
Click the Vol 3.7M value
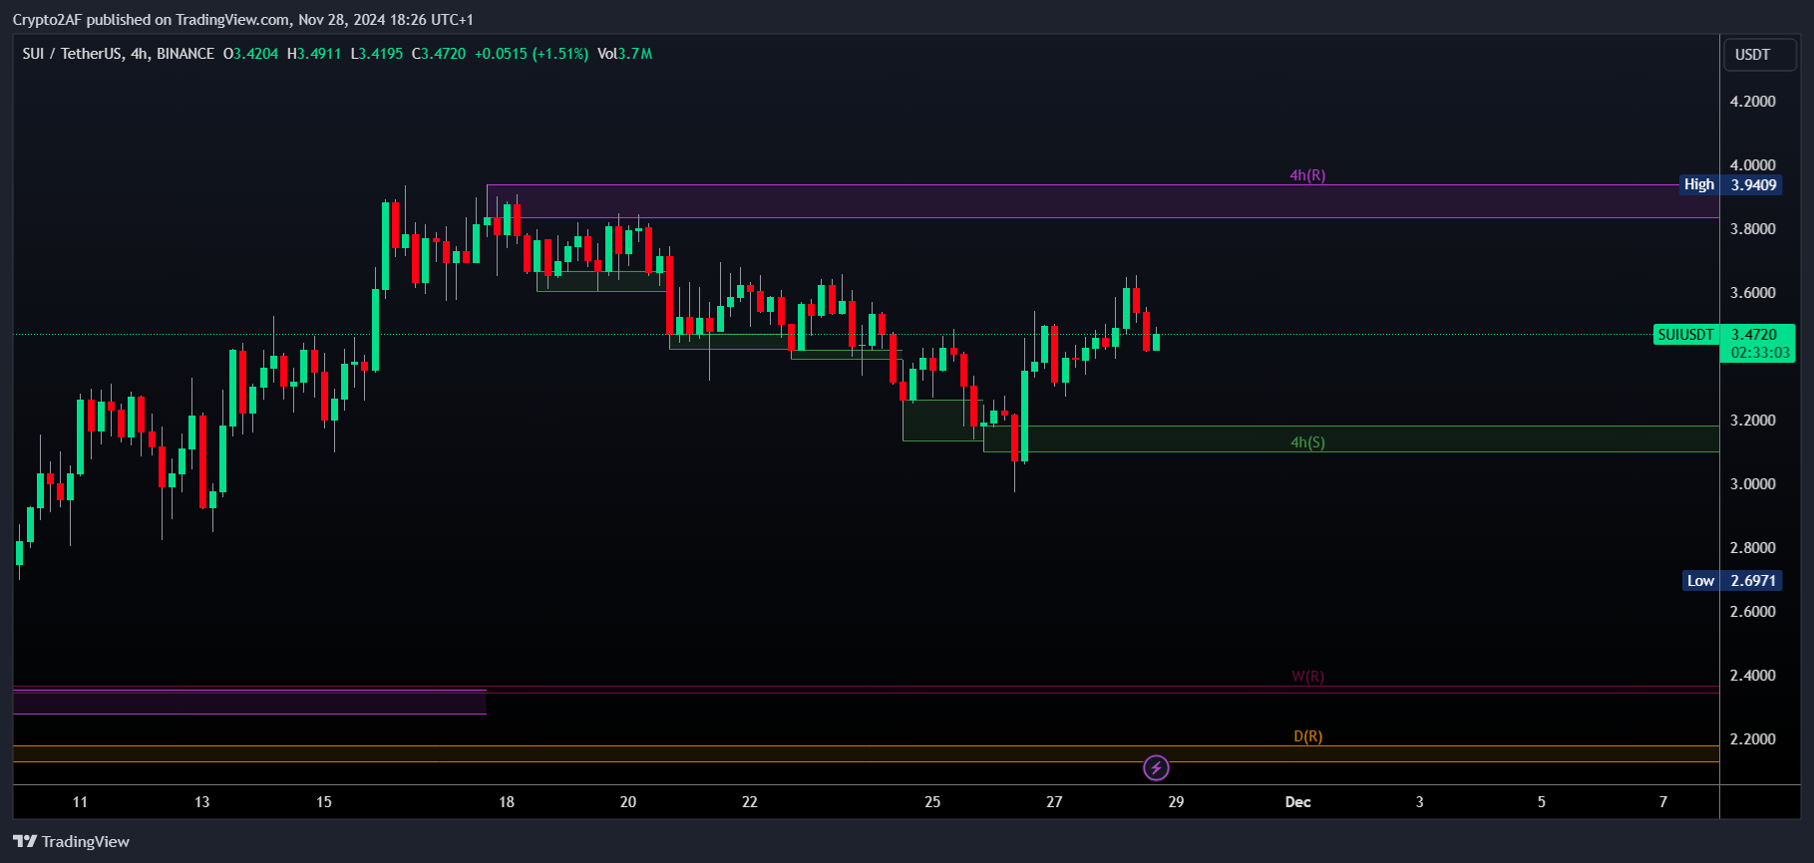point(624,54)
